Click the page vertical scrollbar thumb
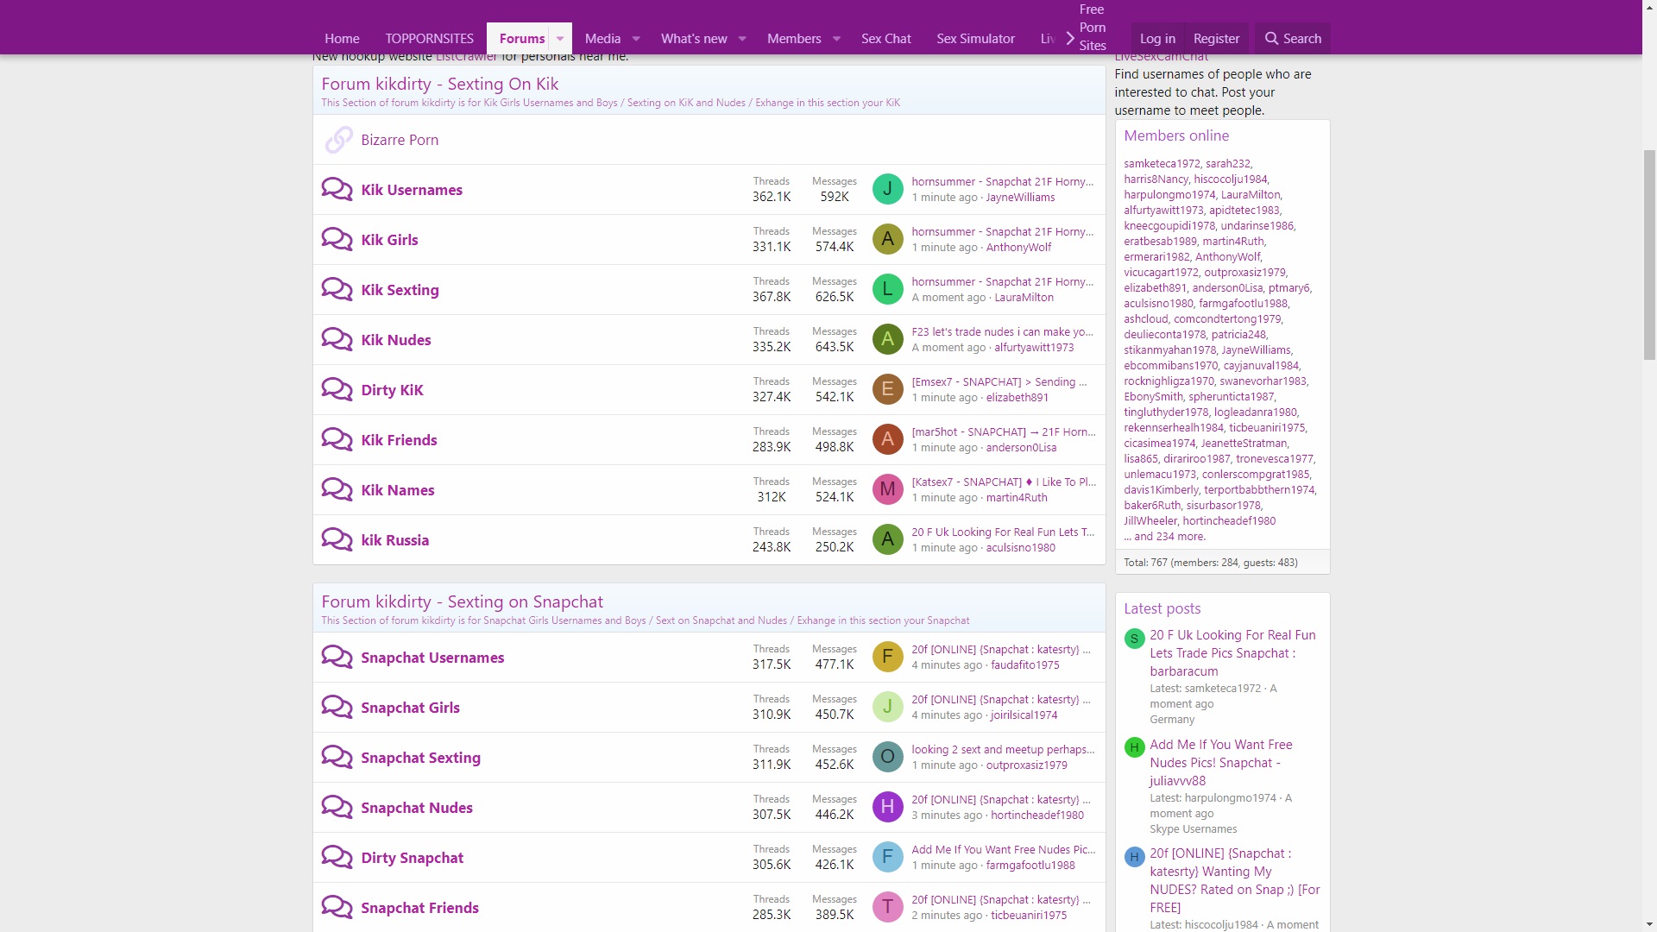The height and width of the screenshot is (932, 1657). coord(1649,255)
